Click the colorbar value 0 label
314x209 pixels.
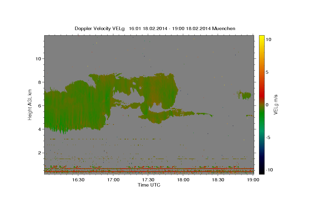(x=267, y=104)
